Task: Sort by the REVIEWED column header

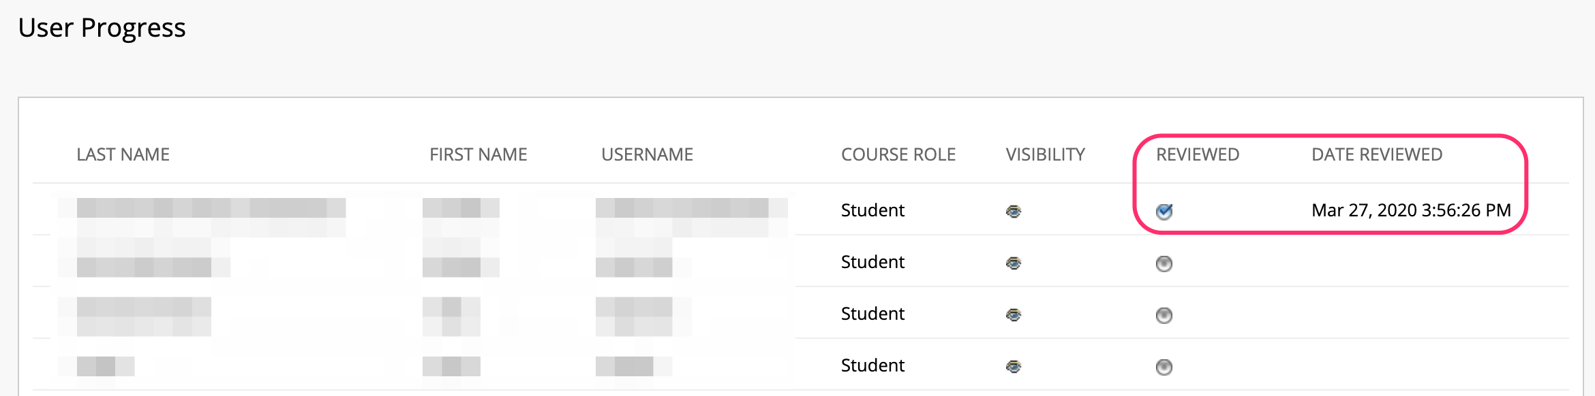Action: pos(1198,154)
